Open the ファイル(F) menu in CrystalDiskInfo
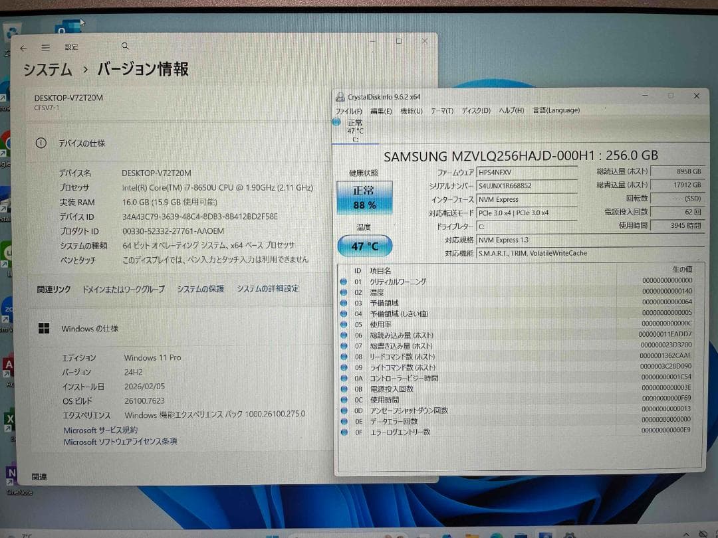The width and height of the screenshot is (718, 538). 348,110
